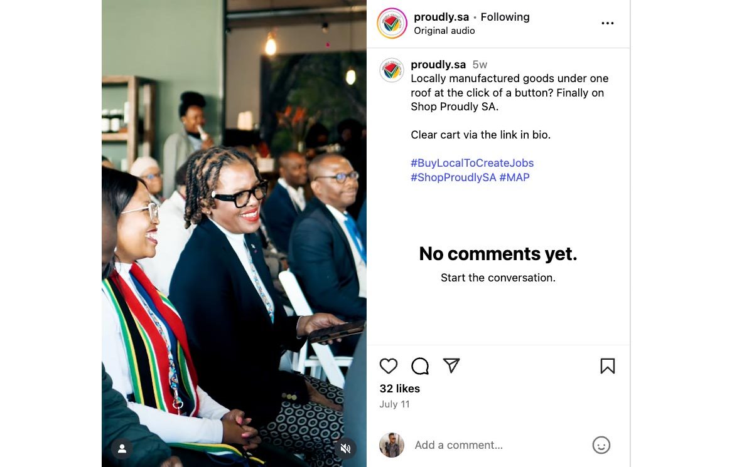732x467 pixels.
Task: Open emoji picker in comment box
Action: click(x=601, y=445)
